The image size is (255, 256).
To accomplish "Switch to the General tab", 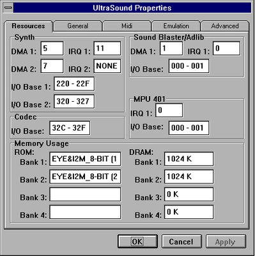I will 78,26.
